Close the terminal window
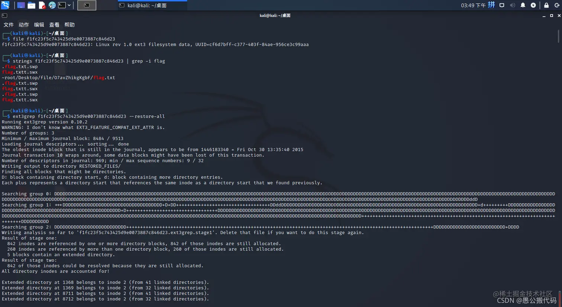Viewport: 562px width, 307px height. tap(559, 16)
